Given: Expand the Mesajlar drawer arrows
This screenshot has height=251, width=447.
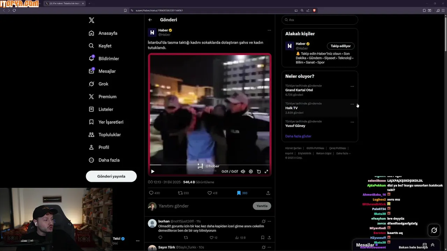Looking at the screenshot, I should coord(433,245).
